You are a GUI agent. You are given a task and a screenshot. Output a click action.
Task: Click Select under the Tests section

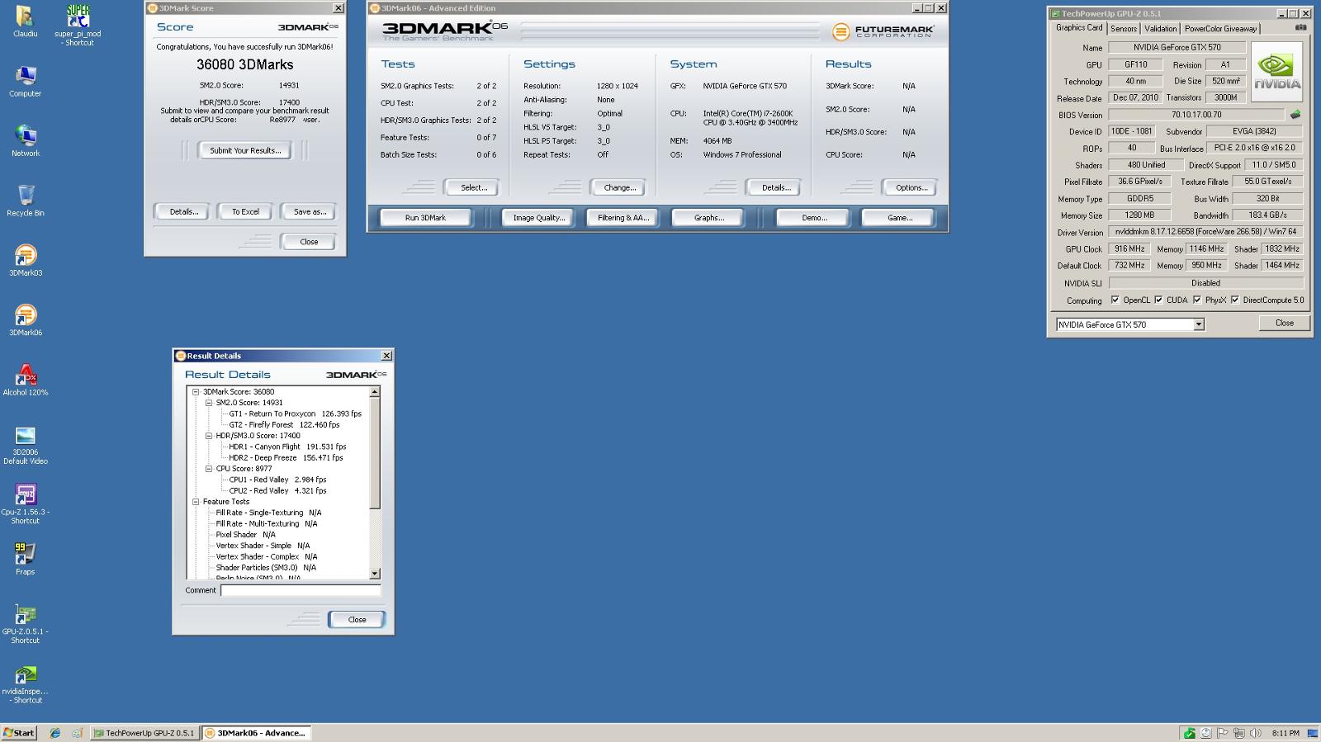[473, 187]
